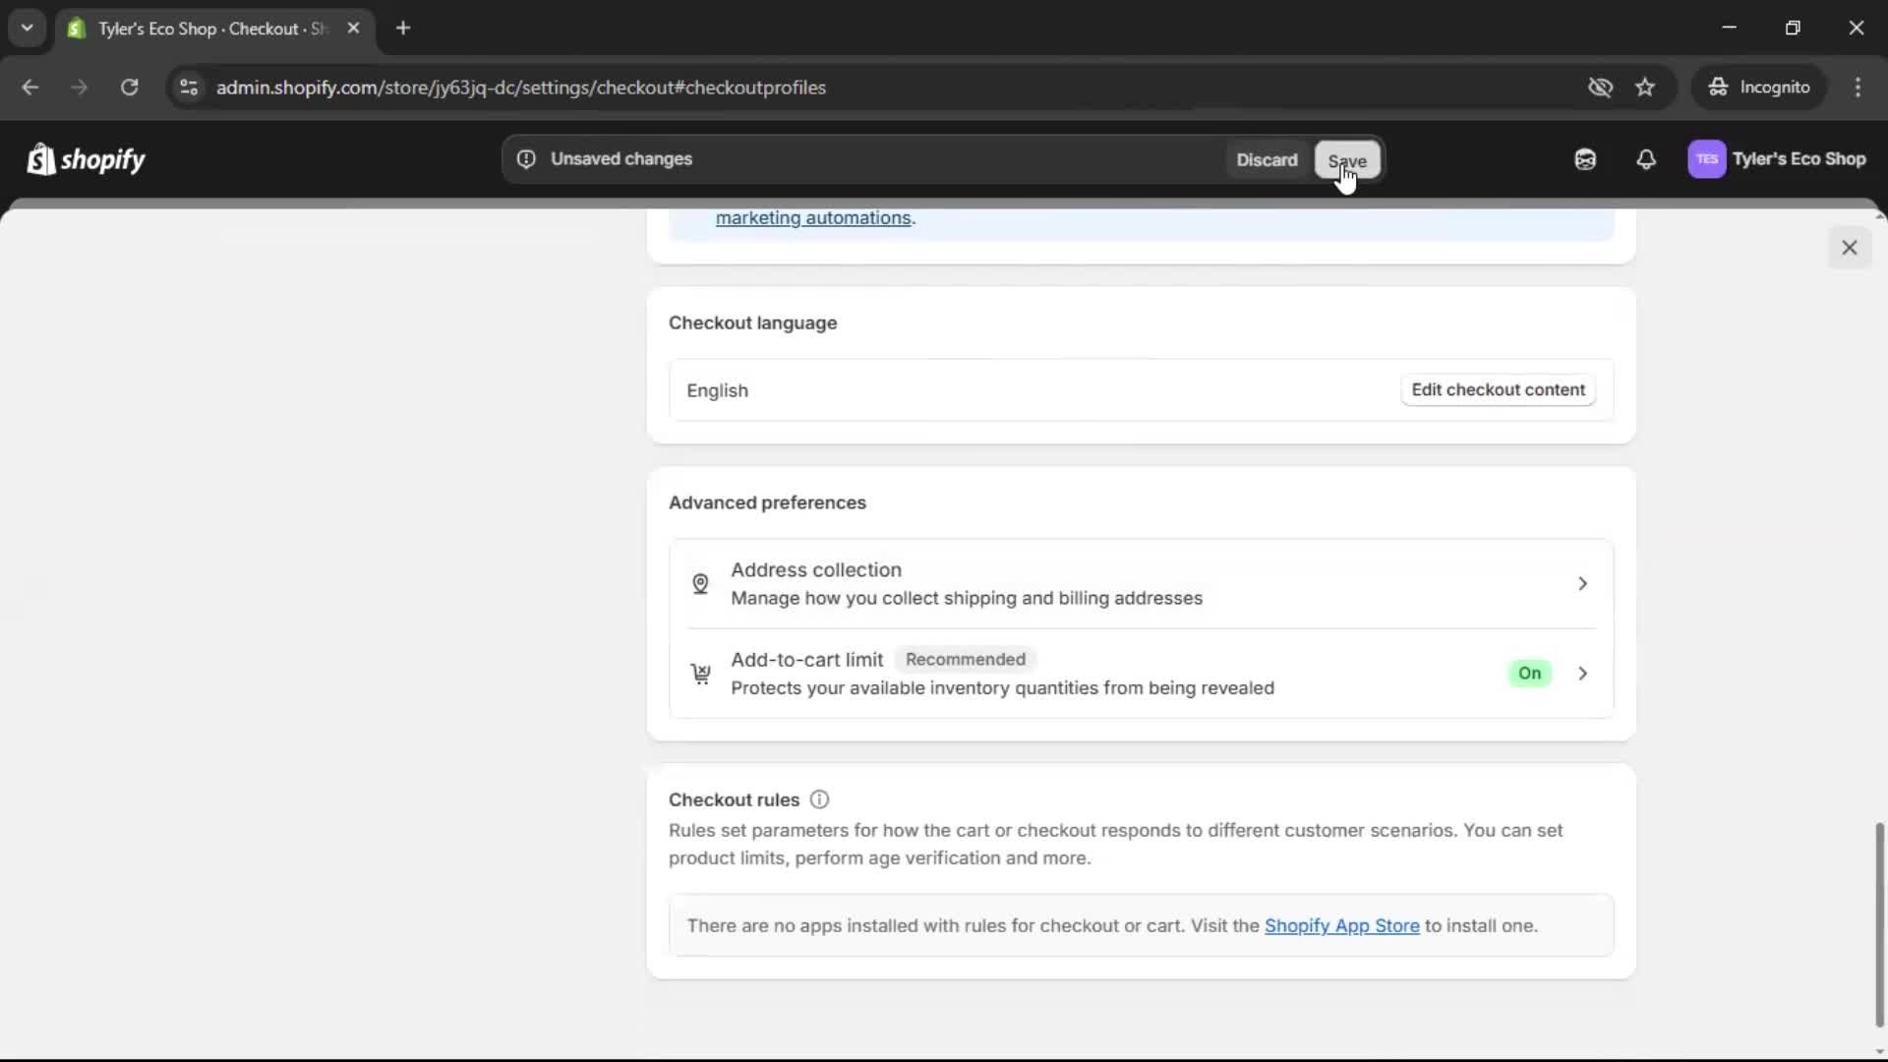Image resolution: width=1888 pixels, height=1062 pixels.
Task: Expand the Address collection settings
Action: point(1582,583)
